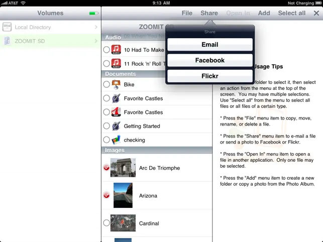The height and width of the screenshot is (242, 323).
Task: Click the Local Directory drive icon
Action: (x=7, y=27)
